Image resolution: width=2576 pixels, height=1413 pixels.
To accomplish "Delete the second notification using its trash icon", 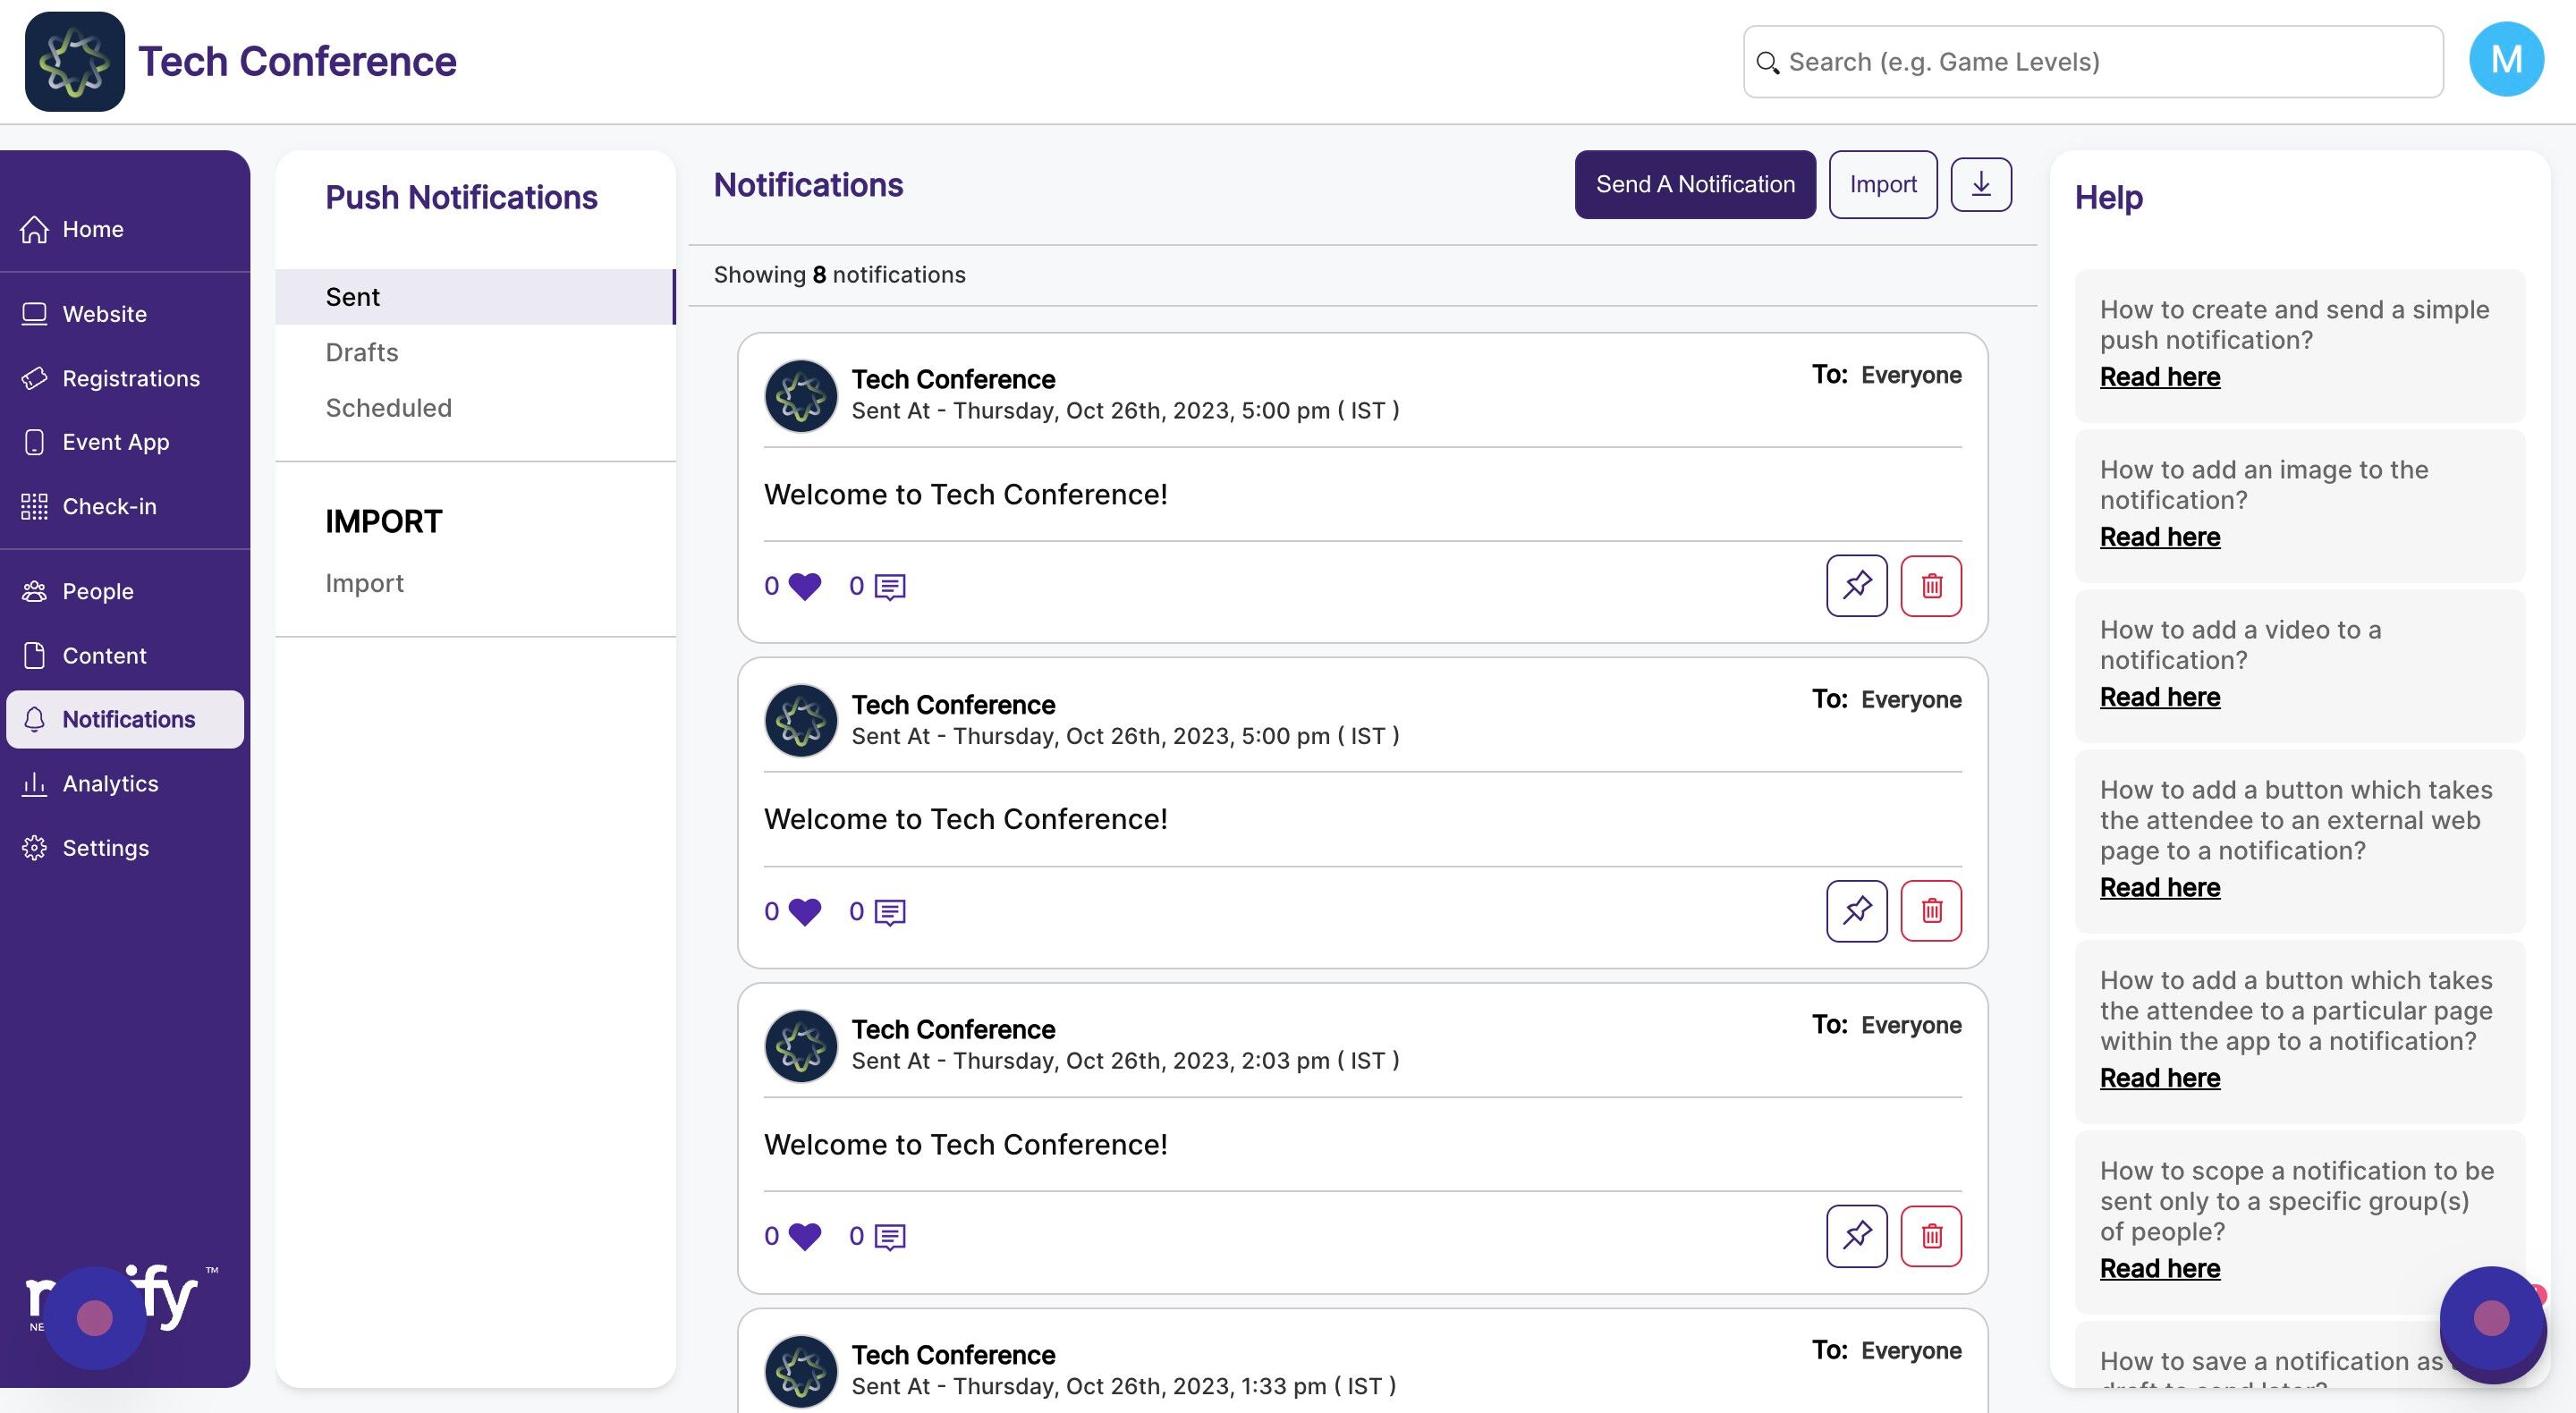I will tap(1930, 911).
